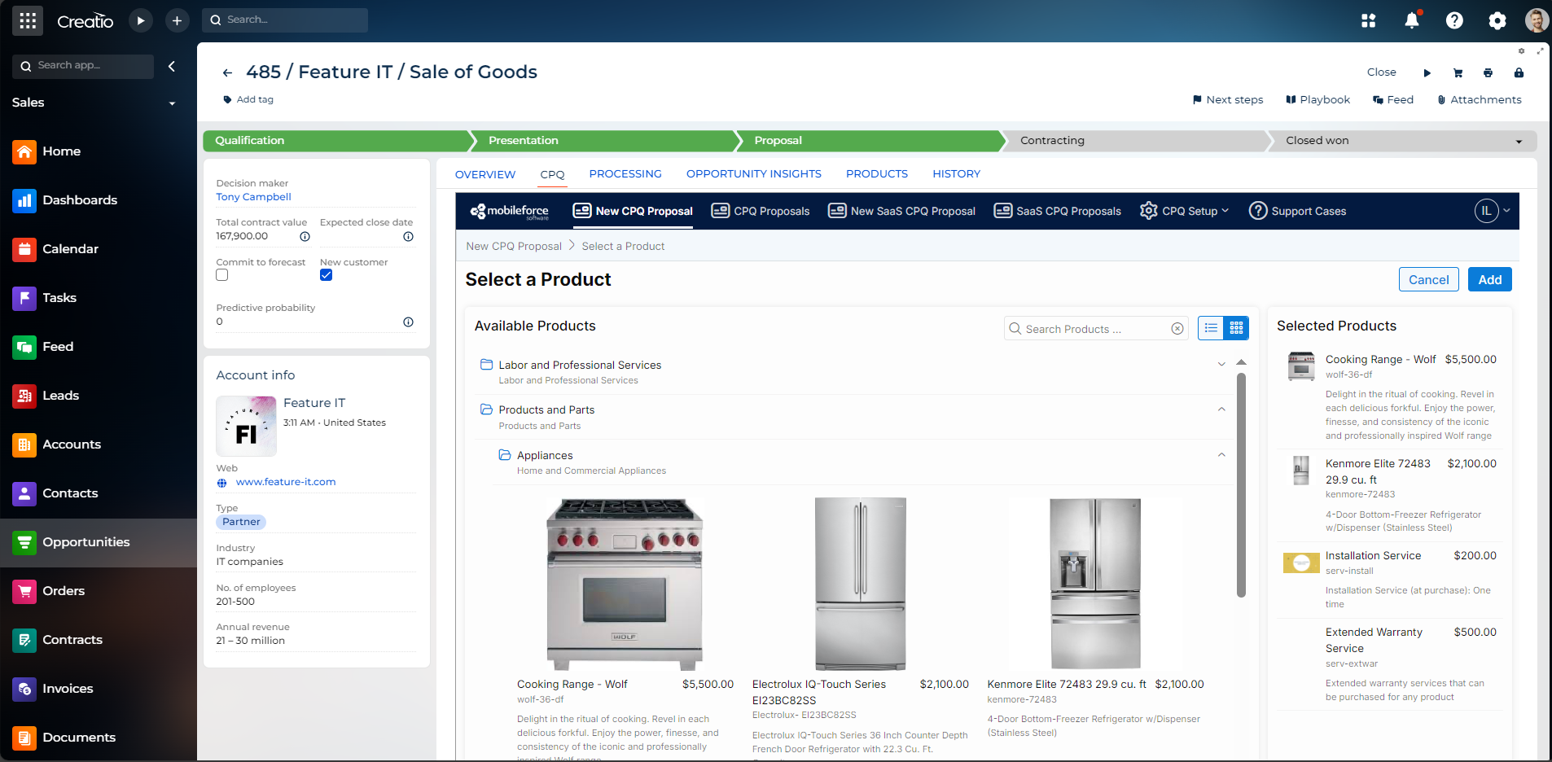
Task: Click the Search Products input field
Action: tap(1096, 329)
